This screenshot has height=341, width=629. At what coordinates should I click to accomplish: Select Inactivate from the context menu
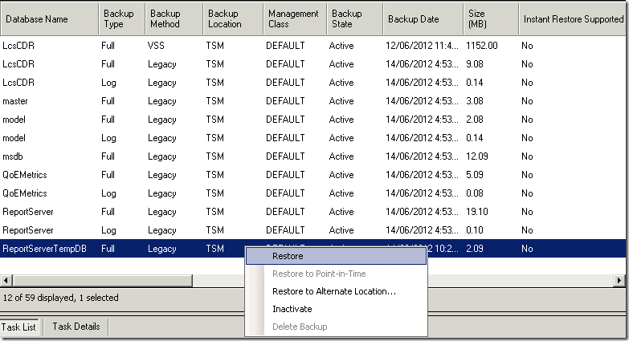click(x=292, y=309)
